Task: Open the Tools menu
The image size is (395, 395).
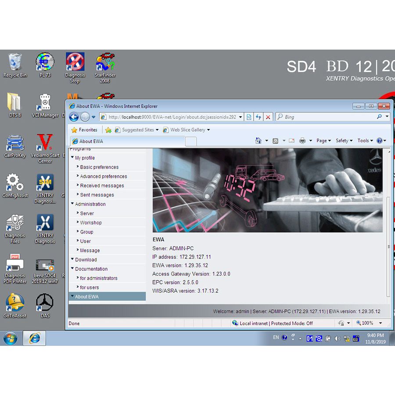Action: click(365, 141)
